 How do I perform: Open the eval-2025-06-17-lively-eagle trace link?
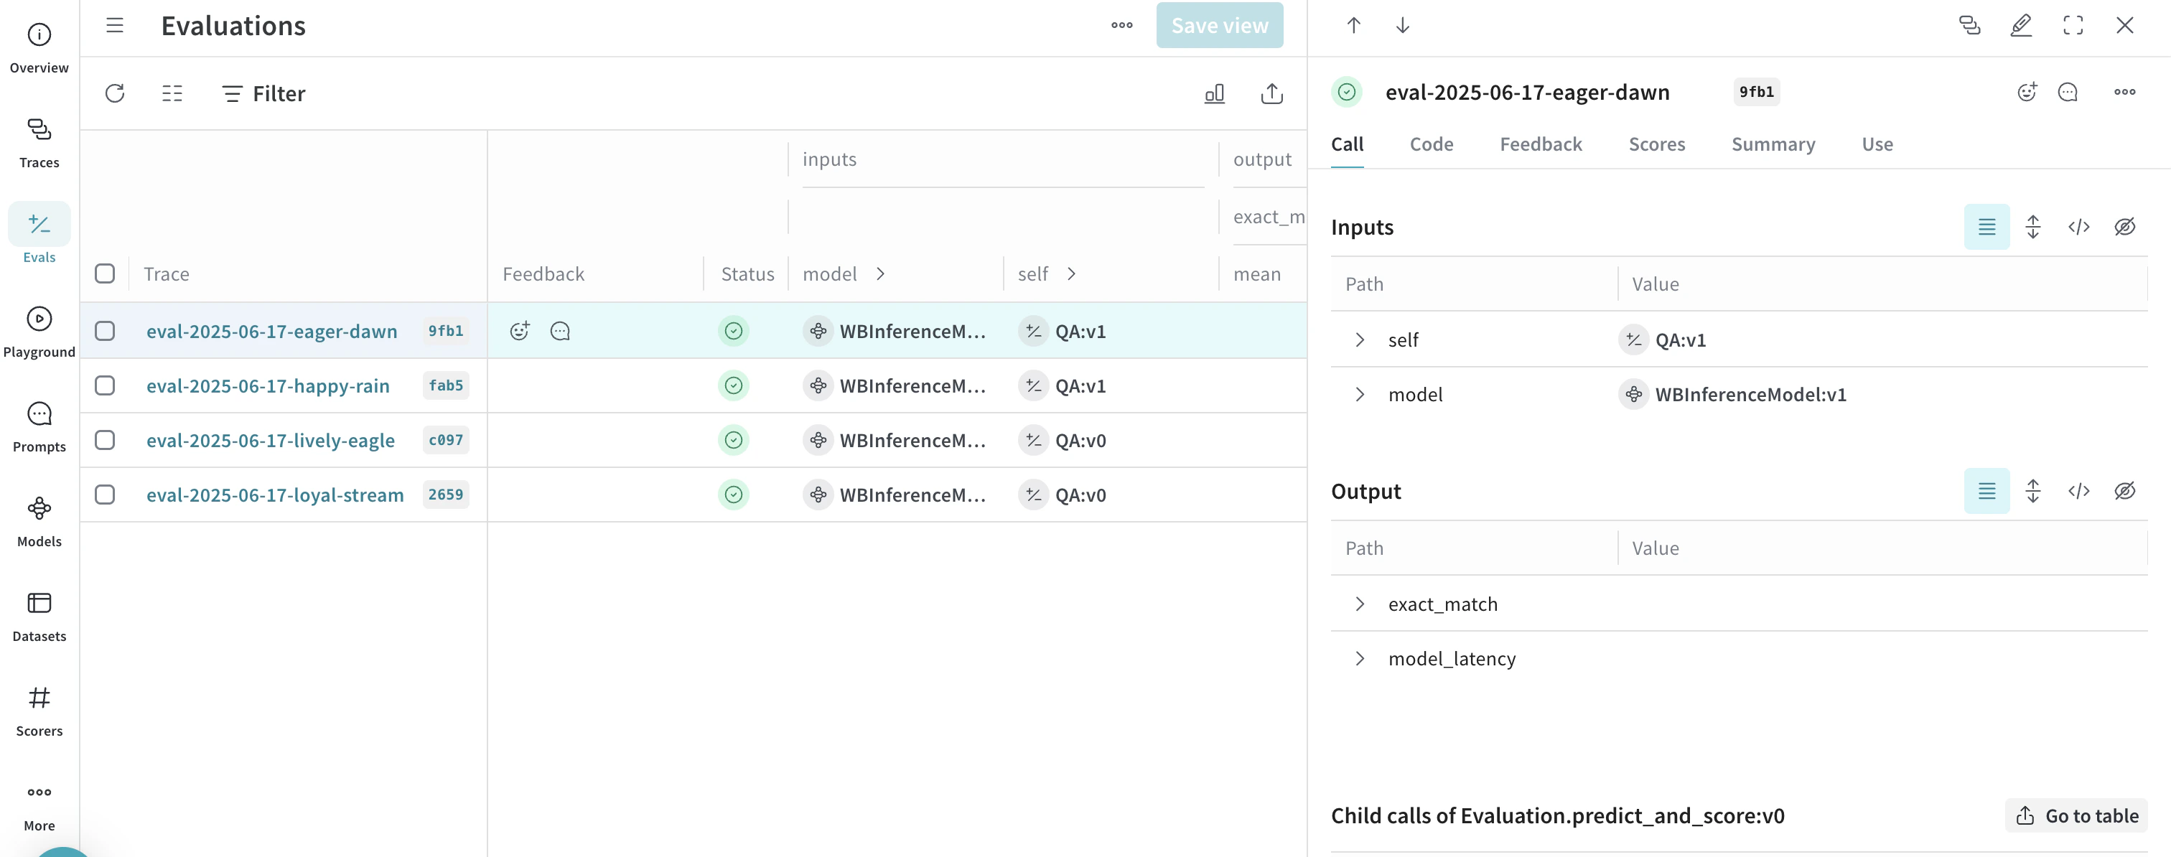click(x=270, y=441)
